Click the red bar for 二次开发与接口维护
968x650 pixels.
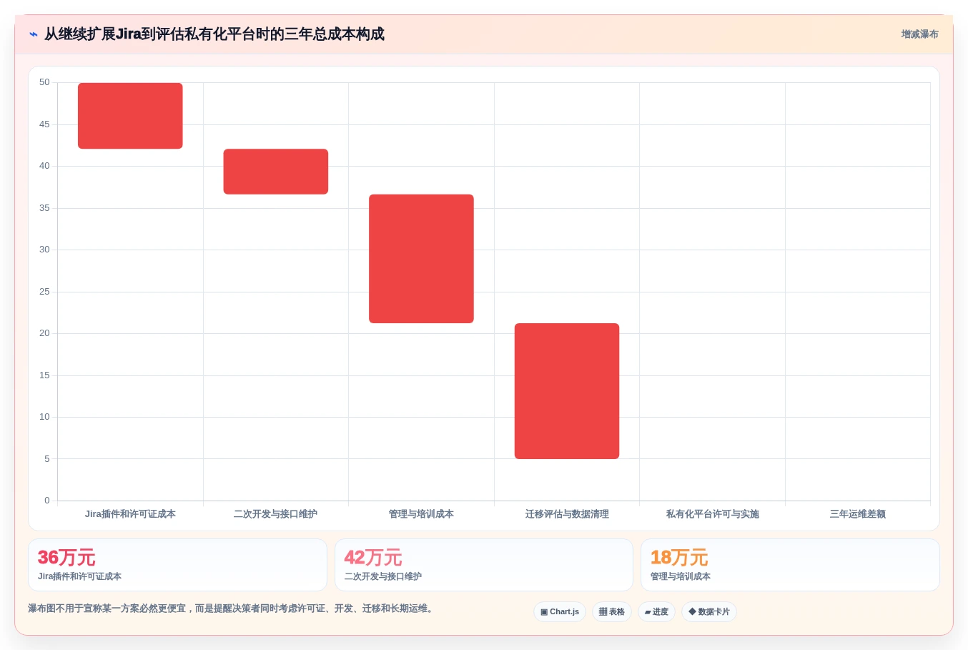point(276,172)
